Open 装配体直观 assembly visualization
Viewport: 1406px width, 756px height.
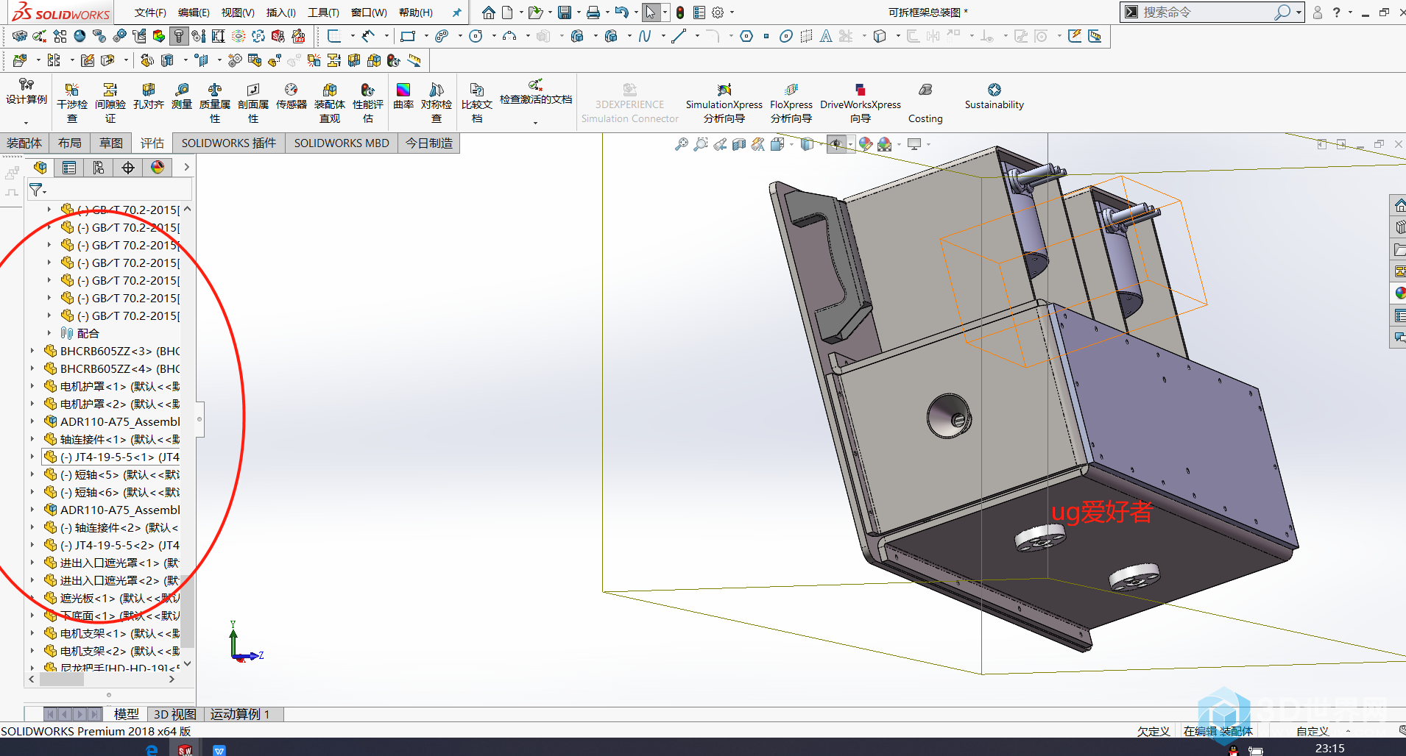coord(330,103)
